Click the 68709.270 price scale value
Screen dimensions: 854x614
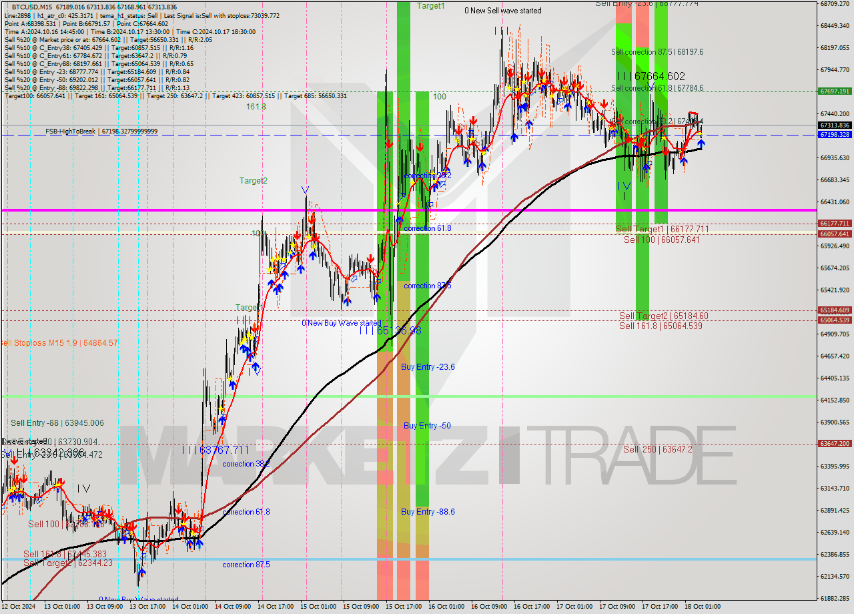pyautogui.click(x=835, y=3)
